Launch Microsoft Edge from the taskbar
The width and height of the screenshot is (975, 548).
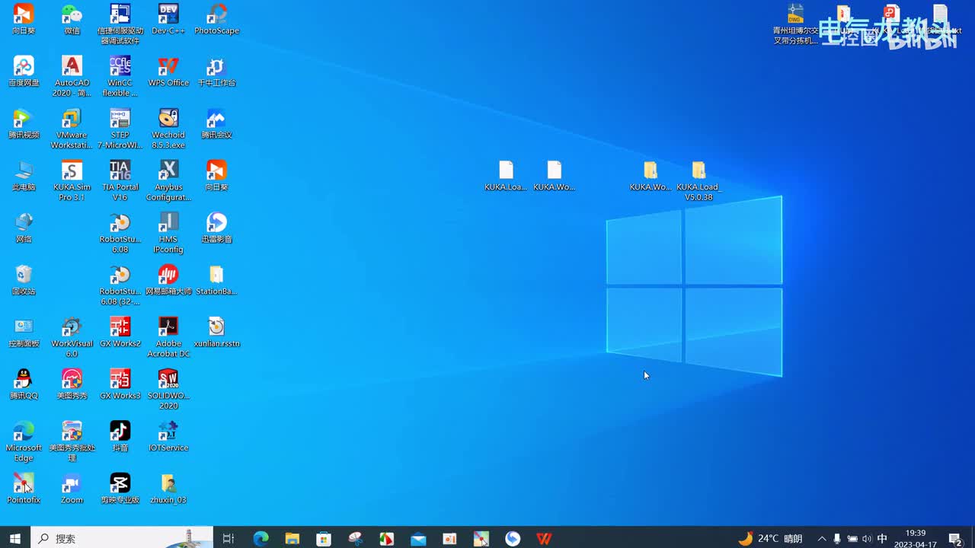point(261,538)
